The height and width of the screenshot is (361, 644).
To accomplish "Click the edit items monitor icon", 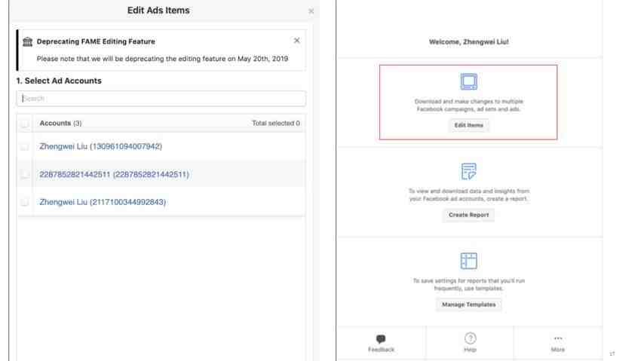I will tap(468, 81).
